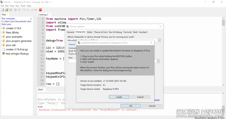Viewport: 226px width, 119px height.
Task: Close the main.py editor tab
Action: [x=50, y=15]
